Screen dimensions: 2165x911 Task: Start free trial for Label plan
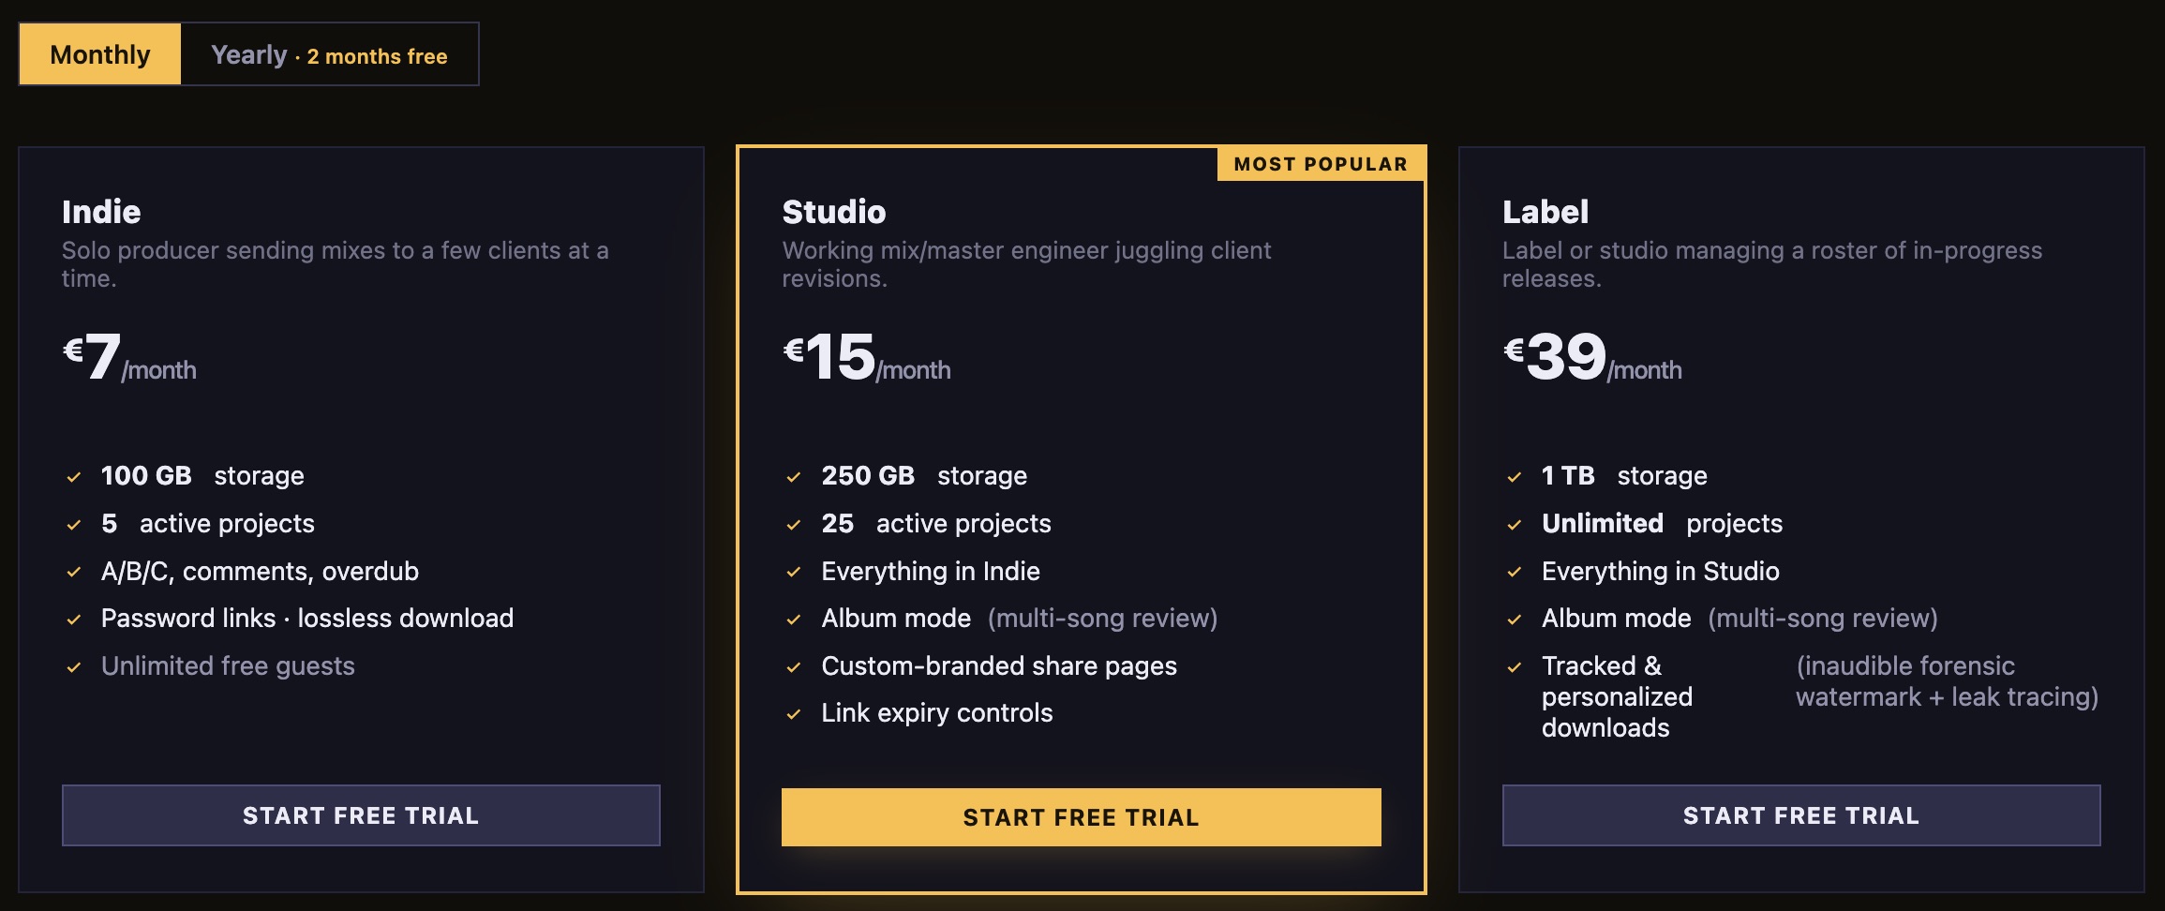pos(1801,815)
